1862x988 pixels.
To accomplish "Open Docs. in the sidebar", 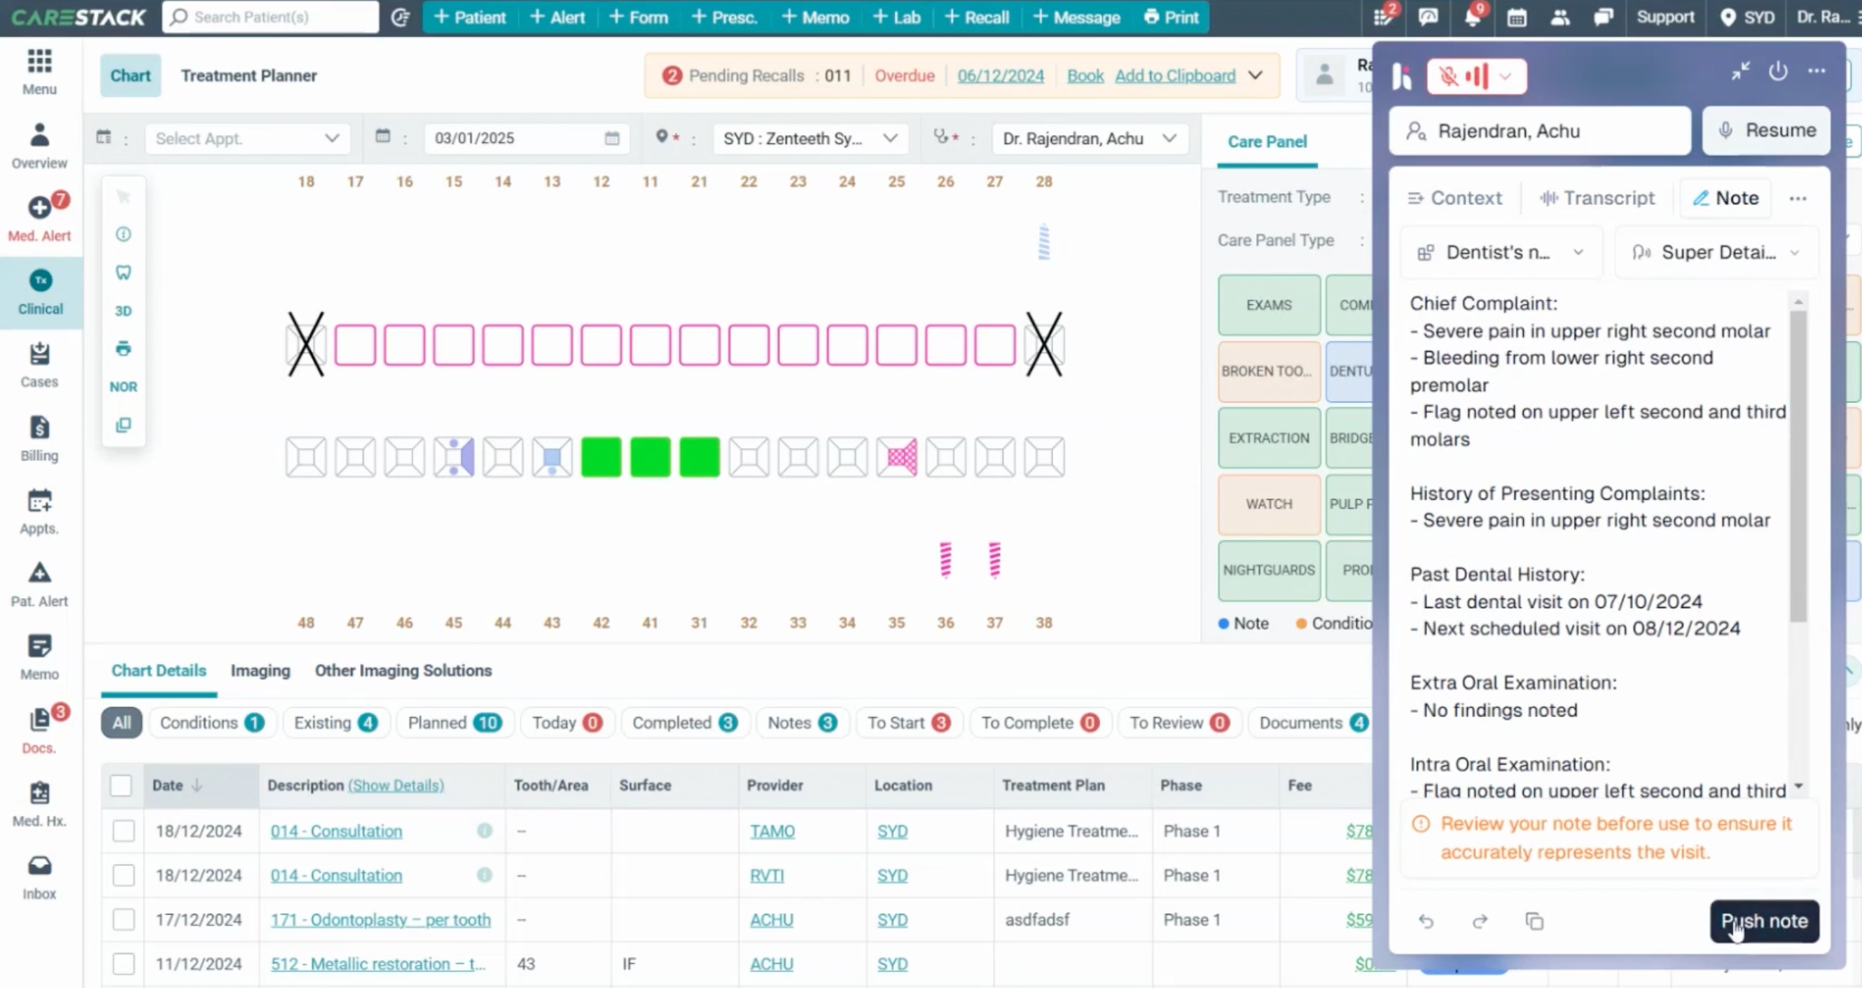I will (40, 729).
